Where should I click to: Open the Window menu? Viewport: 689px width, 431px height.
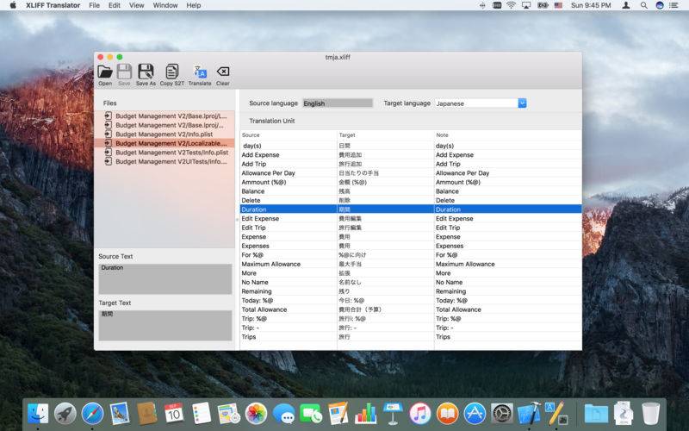tap(165, 5)
